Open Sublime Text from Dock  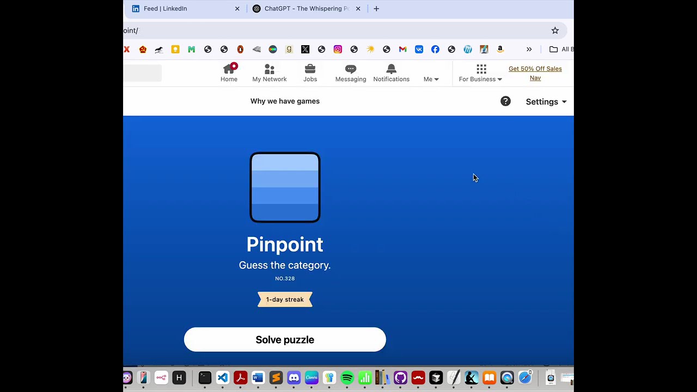276,378
